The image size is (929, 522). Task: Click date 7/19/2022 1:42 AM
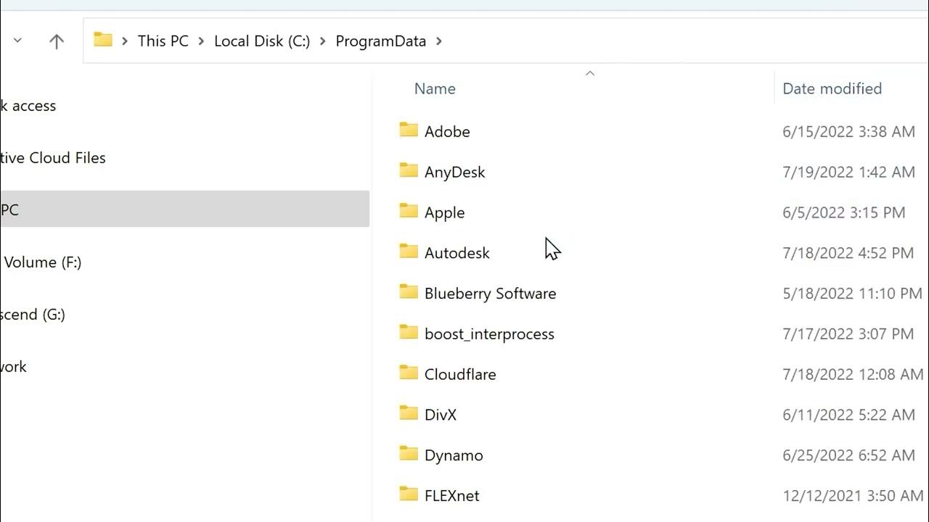click(x=848, y=172)
